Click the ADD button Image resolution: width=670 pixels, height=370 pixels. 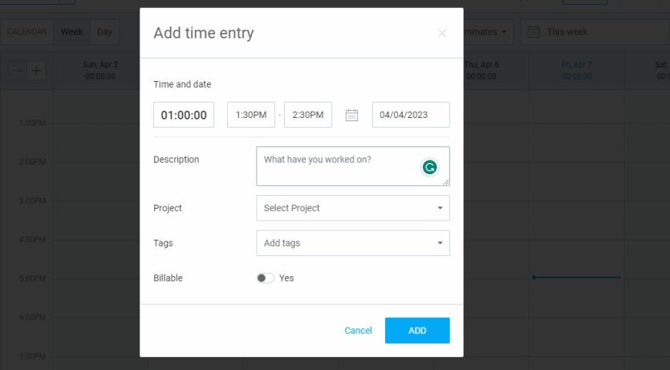417,331
